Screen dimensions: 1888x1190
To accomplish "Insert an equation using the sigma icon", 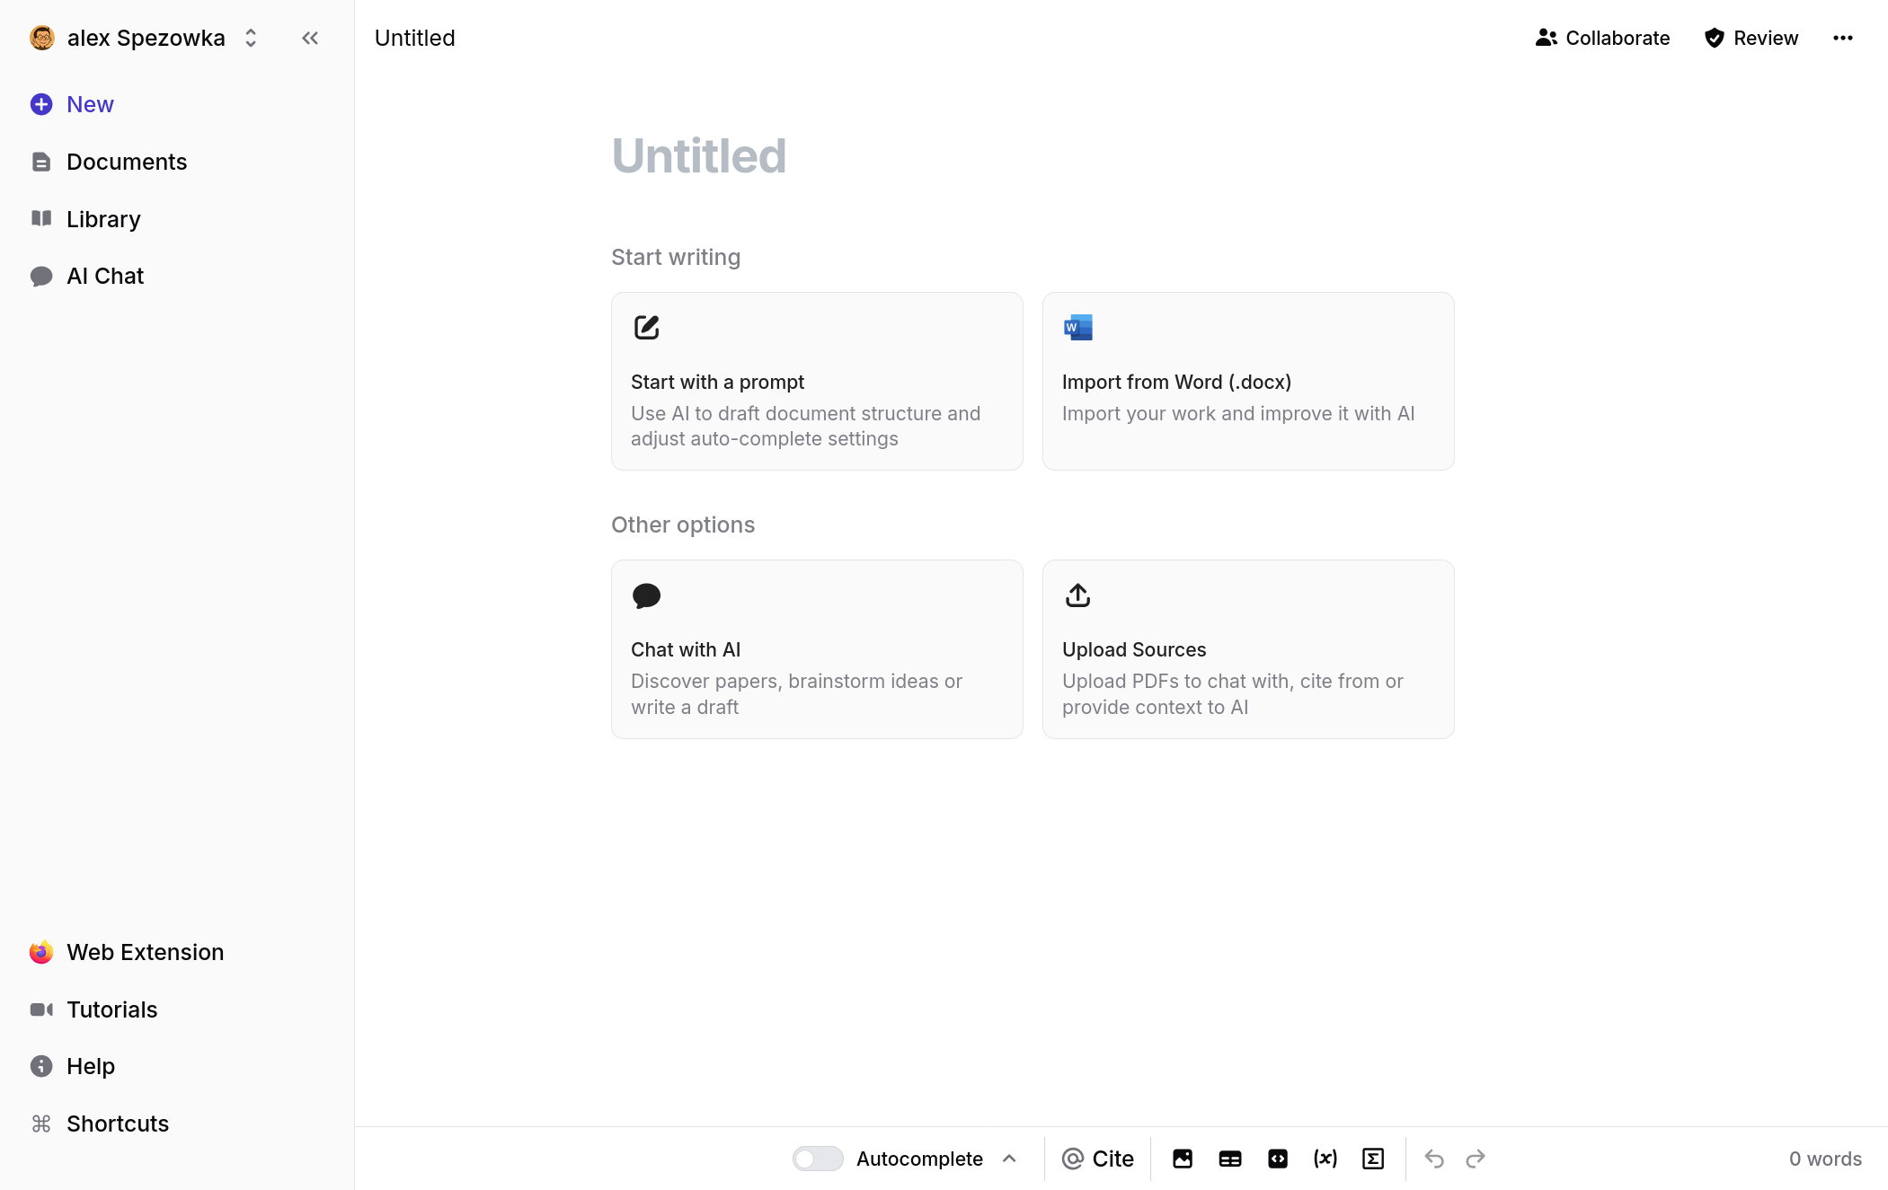I will point(1373,1159).
